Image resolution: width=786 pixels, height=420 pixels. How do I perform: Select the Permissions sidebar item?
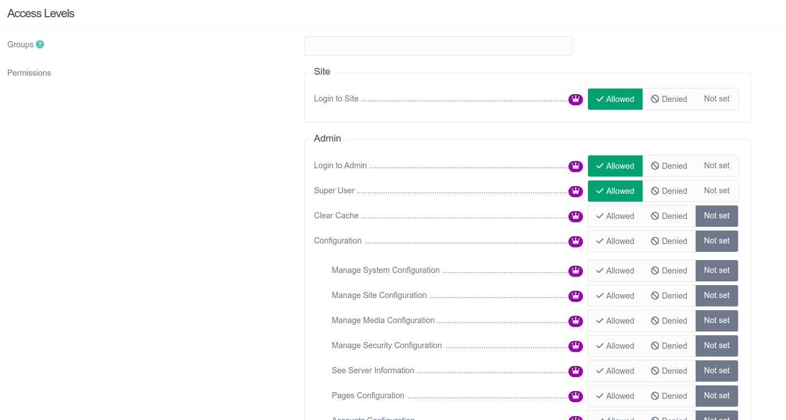pyautogui.click(x=29, y=72)
